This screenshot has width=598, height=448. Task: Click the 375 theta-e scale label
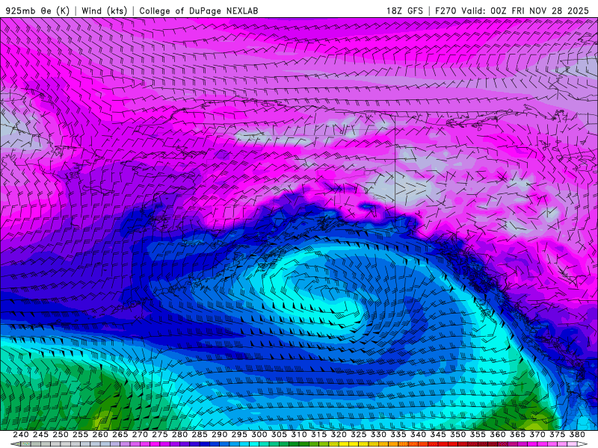click(557, 435)
